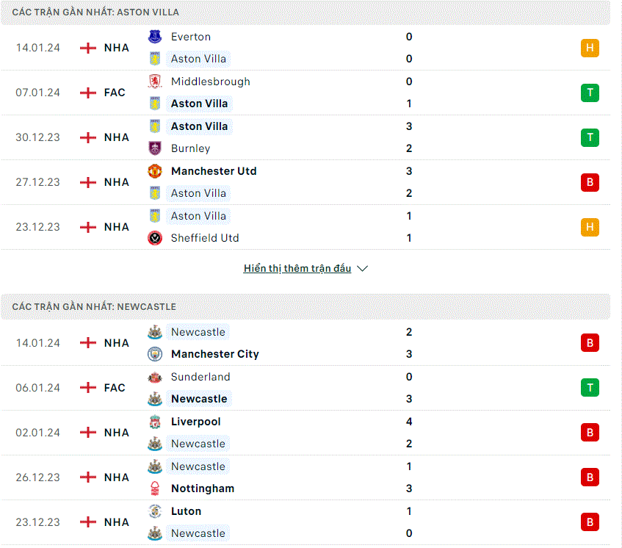Click the Sunderland crest icon
Screen dimensions: 622x548
pos(155,377)
